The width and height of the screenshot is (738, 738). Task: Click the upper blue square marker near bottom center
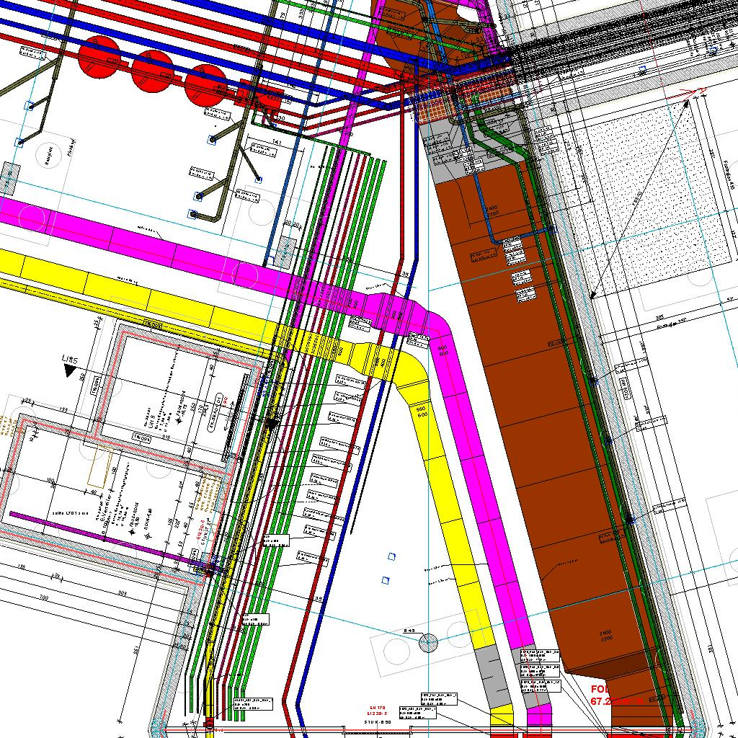click(391, 556)
